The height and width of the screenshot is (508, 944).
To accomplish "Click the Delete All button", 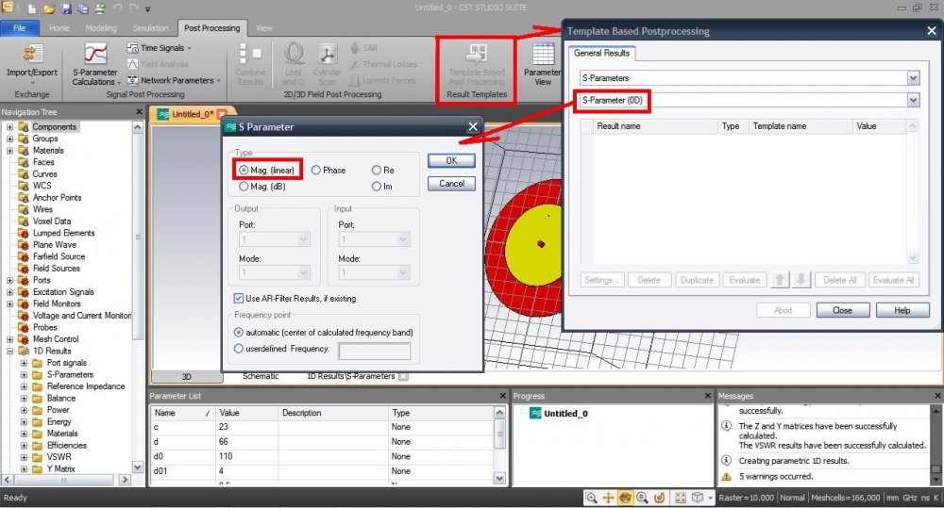I will tap(839, 280).
